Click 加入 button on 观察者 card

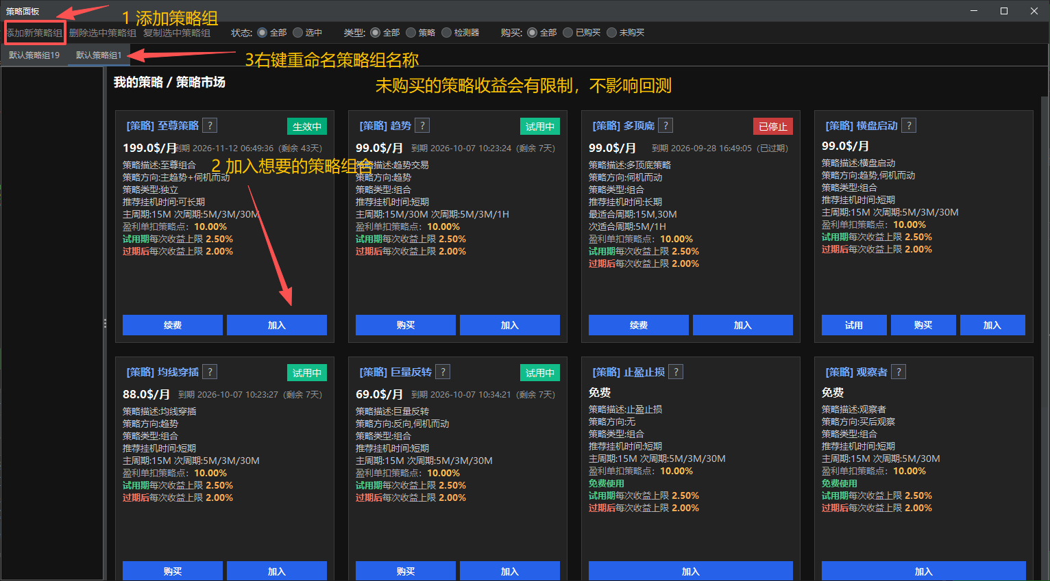[x=924, y=571]
